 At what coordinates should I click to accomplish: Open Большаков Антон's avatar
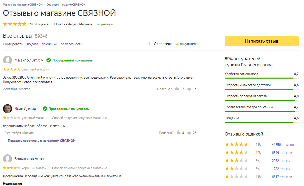tap(8, 159)
